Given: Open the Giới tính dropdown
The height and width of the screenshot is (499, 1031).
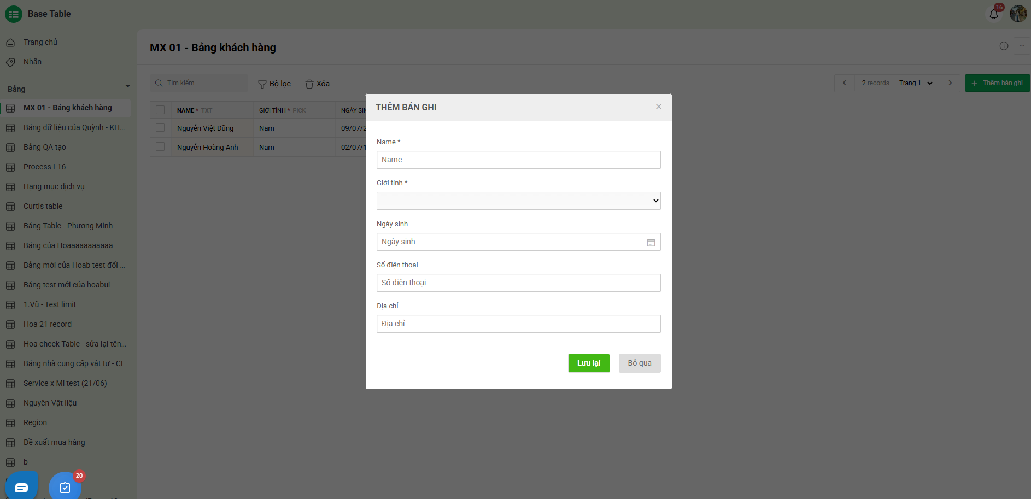Looking at the screenshot, I should point(518,201).
